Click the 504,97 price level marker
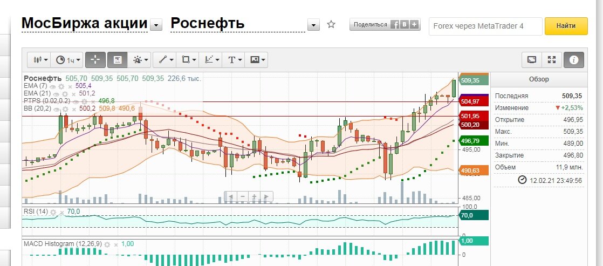Screen dimensions: 603x266 tap(474, 101)
